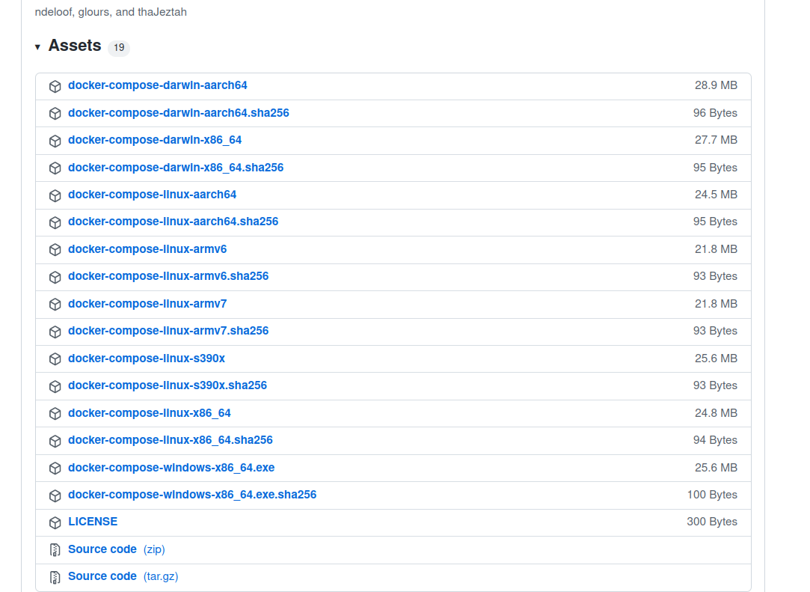Viewport: 810px width, 592px height.
Task: Open docker-compose-linux-aarch64.sha256 link
Action: (173, 222)
